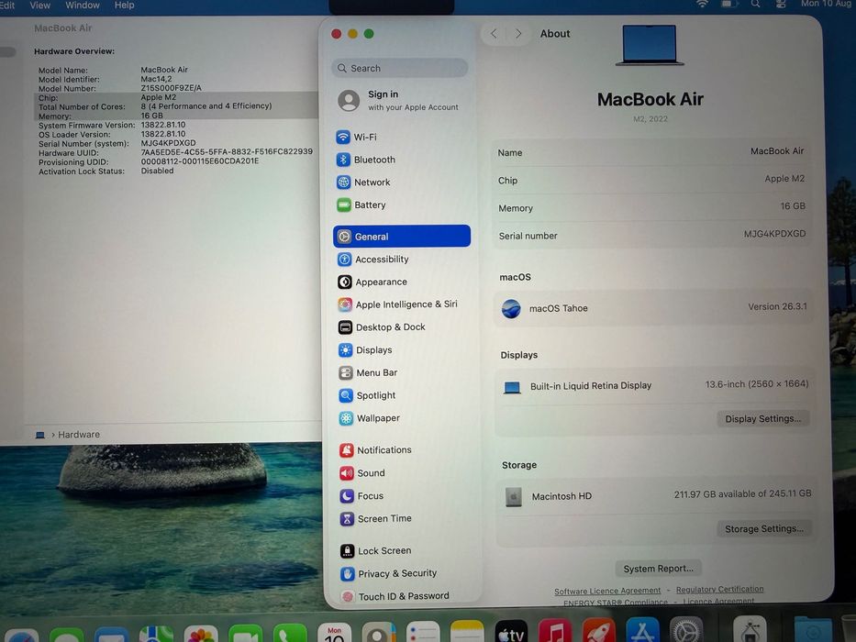The height and width of the screenshot is (642, 856).
Task: Open Bluetooth settings in sidebar
Action: click(366, 160)
